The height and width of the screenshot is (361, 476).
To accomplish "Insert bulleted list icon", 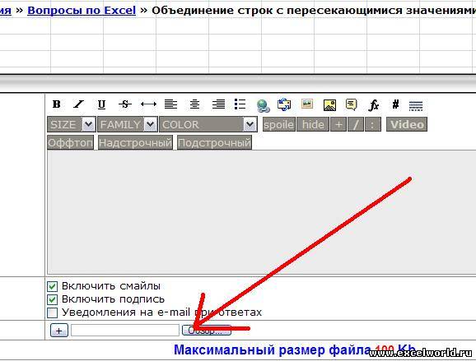I will coord(240,104).
